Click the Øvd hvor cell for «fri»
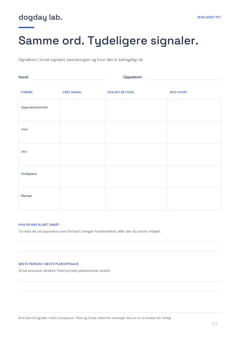This screenshot has height=339, width=240. (194, 154)
